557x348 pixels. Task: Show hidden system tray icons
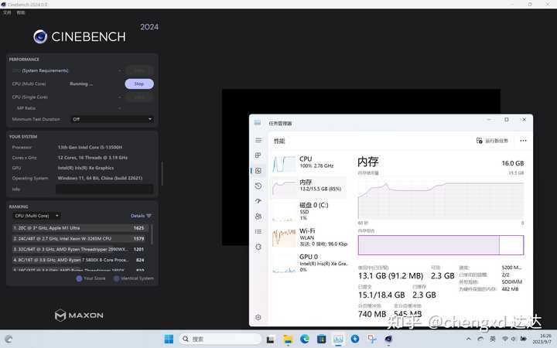click(468, 339)
